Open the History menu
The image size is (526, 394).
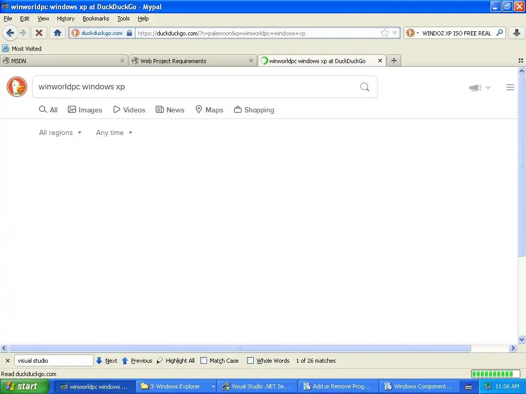pyautogui.click(x=66, y=18)
